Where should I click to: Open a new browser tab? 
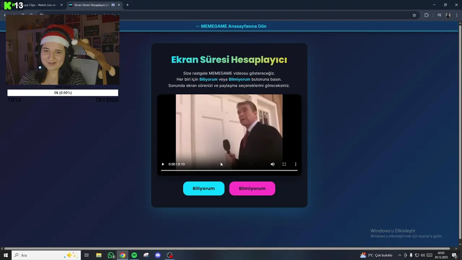[x=127, y=5]
